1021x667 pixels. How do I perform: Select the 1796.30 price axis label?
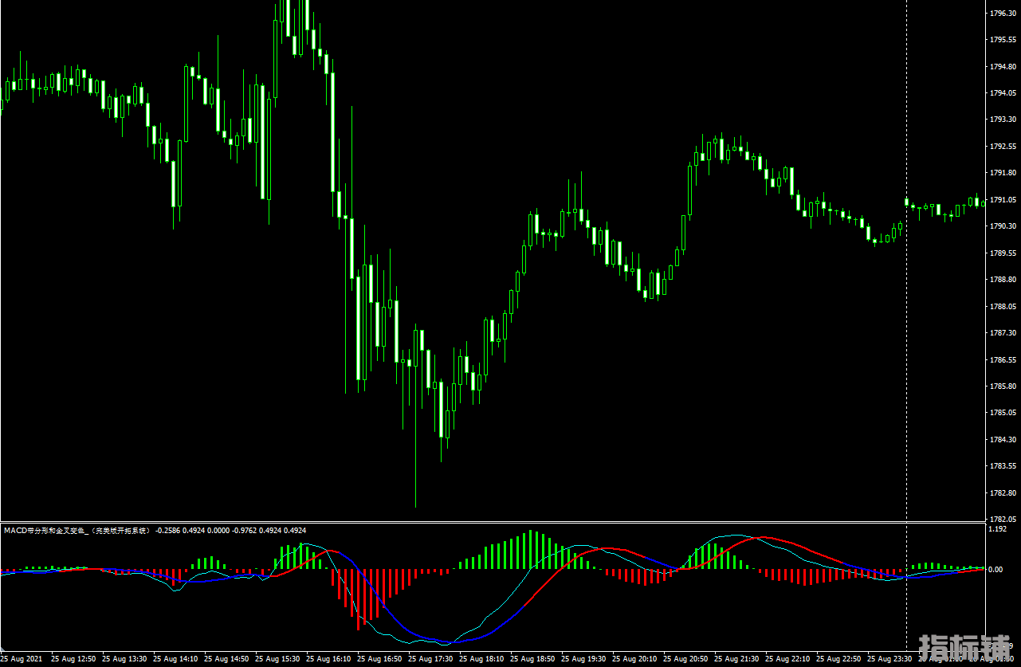[1001, 13]
